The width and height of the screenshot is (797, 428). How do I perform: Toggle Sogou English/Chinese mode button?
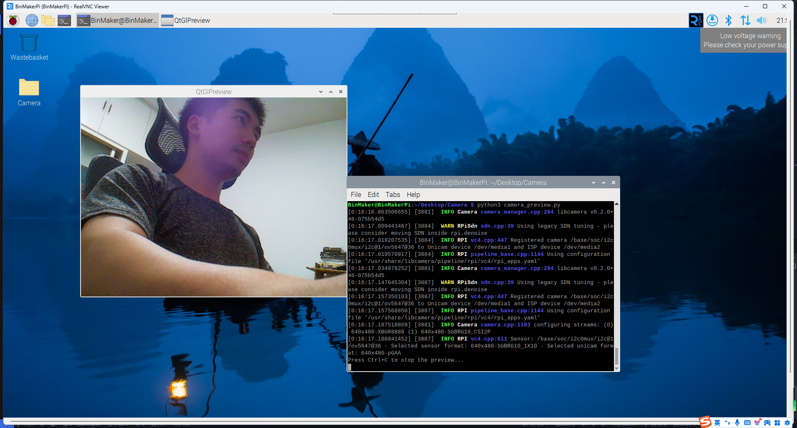717,423
